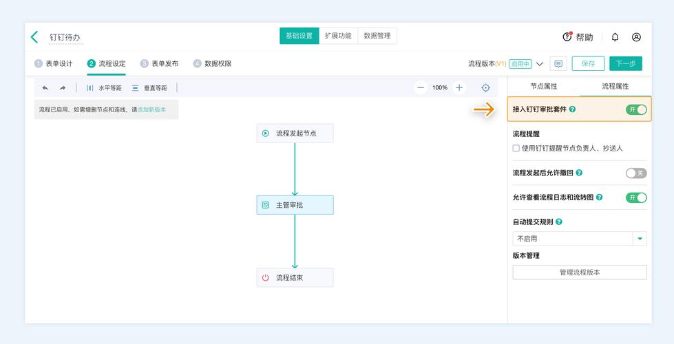This screenshot has width=674, height=344.
Task: Click the 保存 button
Action: pos(588,63)
